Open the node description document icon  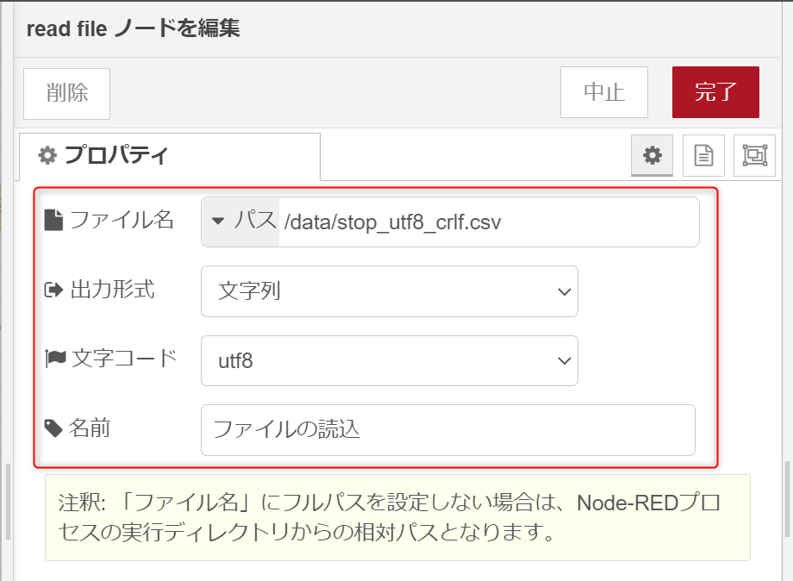coord(703,155)
